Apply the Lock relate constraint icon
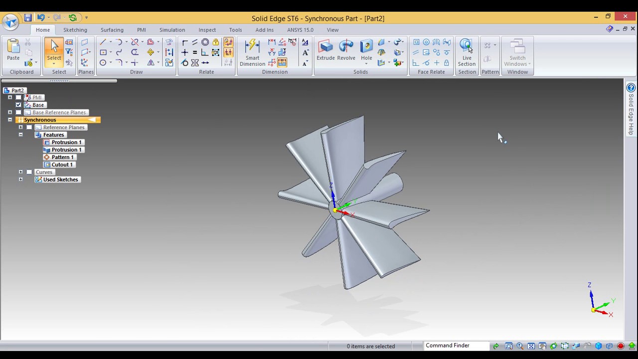The width and height of the screenshot is (638, 359). click(215, 42)
